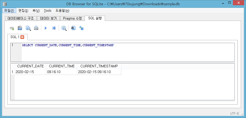Open the 도움말(H) menu

click(x=62, y=11)
